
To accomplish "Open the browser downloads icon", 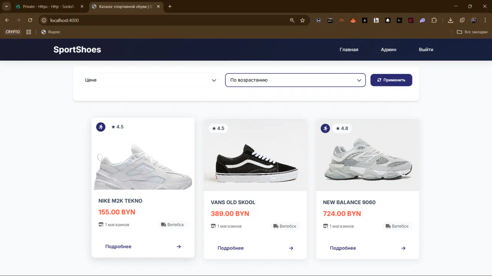I will coord(450,20).
